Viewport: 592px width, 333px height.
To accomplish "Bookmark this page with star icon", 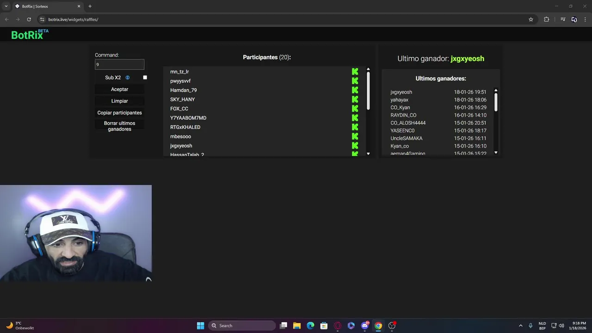I will tap(531, 19).
